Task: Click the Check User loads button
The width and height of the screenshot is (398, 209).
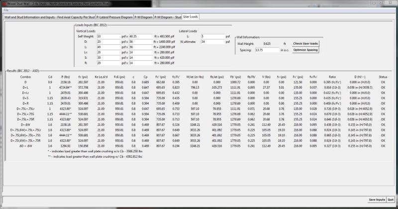Action: click(305, 43)
